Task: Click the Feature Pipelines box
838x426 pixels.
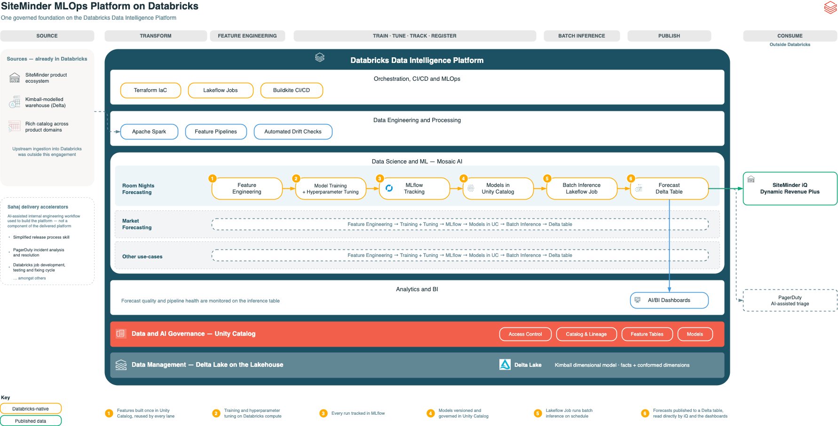Action: [x=216, y=132]
